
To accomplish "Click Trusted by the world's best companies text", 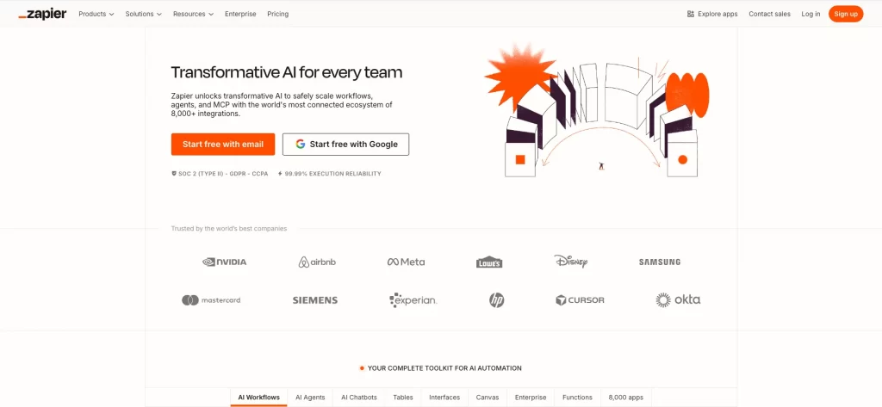I will pyautogui.click(x=229, y=229).
